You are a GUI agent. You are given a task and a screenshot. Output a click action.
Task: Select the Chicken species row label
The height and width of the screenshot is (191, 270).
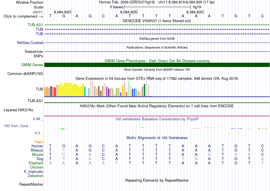pyautogui.click(x=36, y=167)
